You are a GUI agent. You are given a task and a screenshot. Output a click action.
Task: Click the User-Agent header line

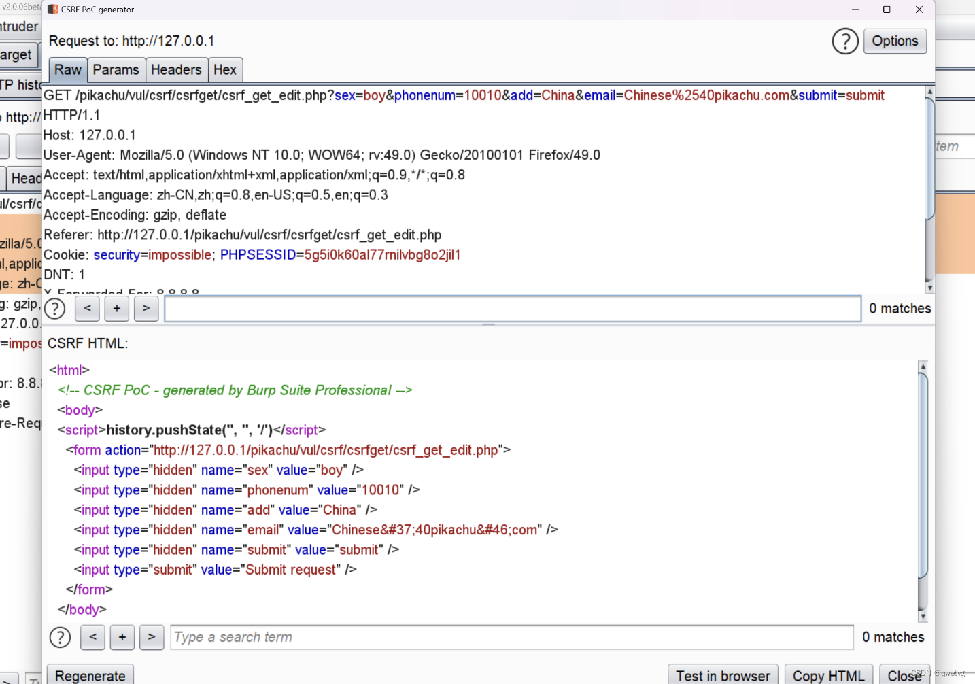click(x=322, y=155)
